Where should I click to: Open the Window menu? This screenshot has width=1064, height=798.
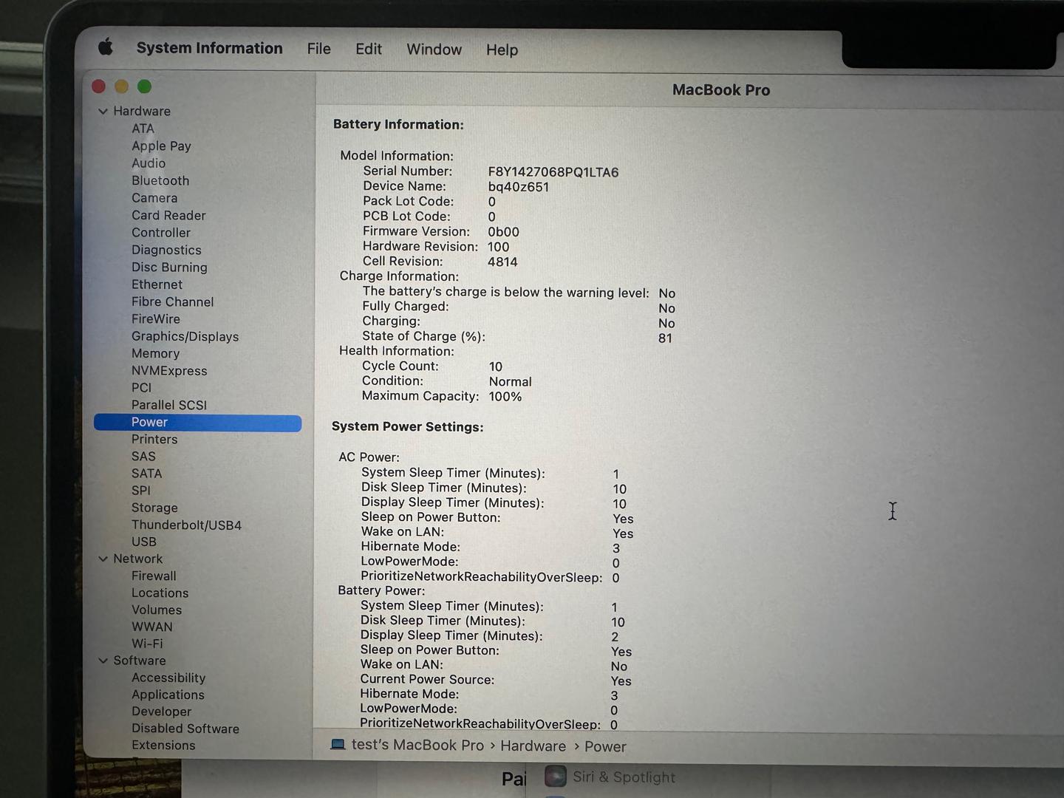434,50
